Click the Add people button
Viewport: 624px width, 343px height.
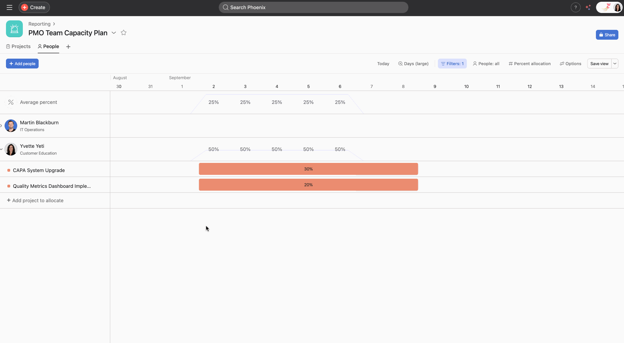[x=22, y=64]
